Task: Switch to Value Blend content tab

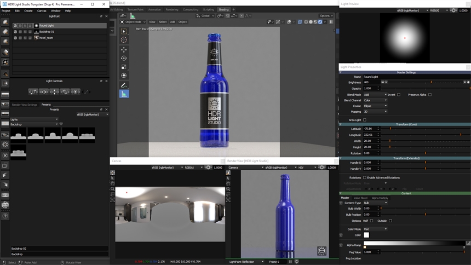Action: (360, 198)
